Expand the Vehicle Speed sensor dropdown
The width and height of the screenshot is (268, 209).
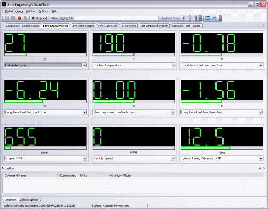(173, 158)
